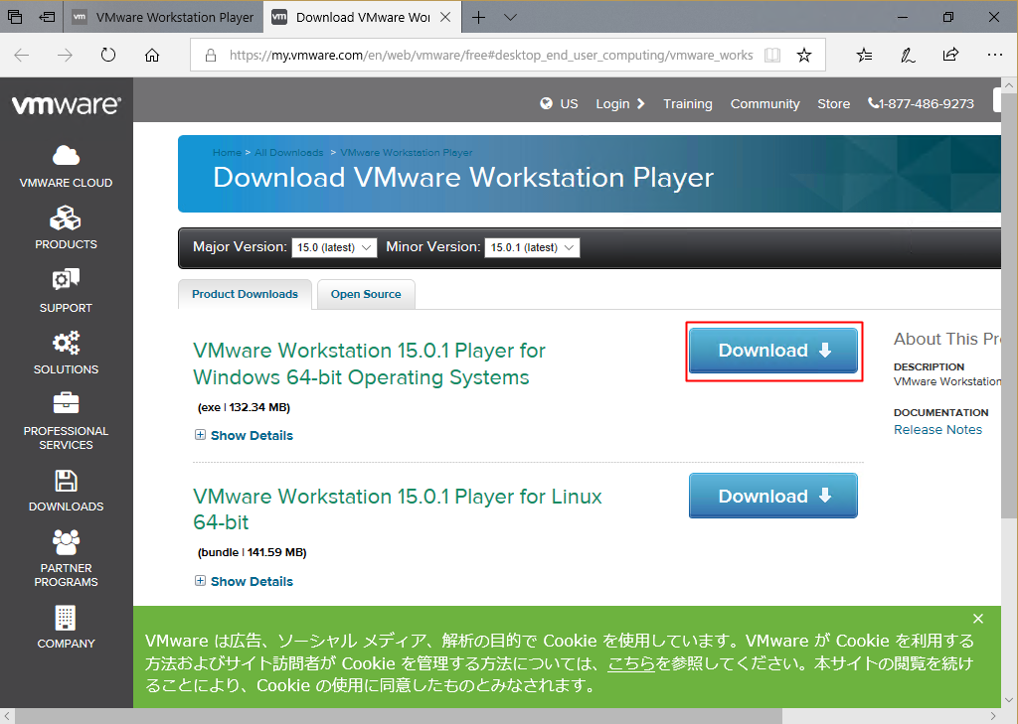Share this page icon
The height and width of the screenshot is (724, 1018).
click(951, 55)
